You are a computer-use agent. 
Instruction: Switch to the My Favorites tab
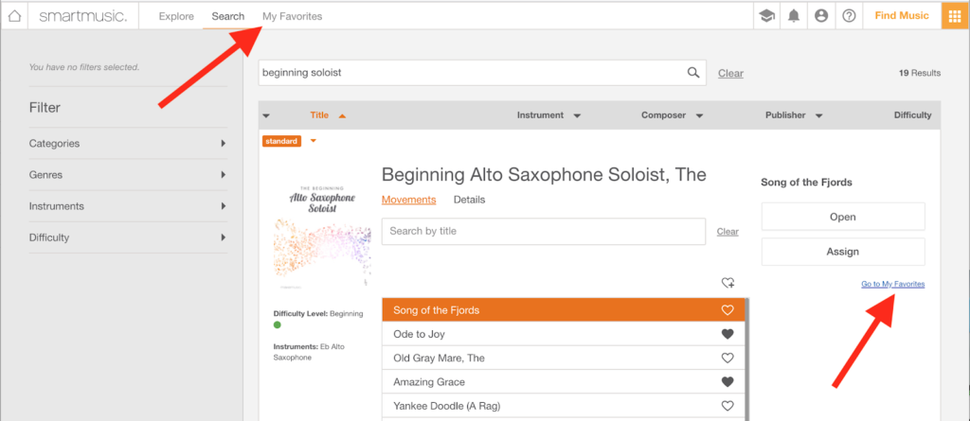point(292,16)
